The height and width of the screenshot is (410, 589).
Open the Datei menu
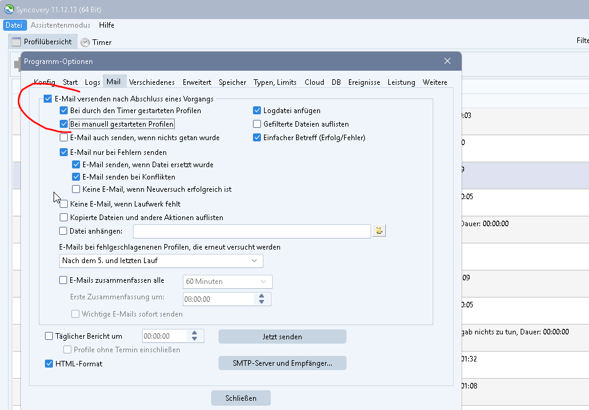(x=14, y=25)
